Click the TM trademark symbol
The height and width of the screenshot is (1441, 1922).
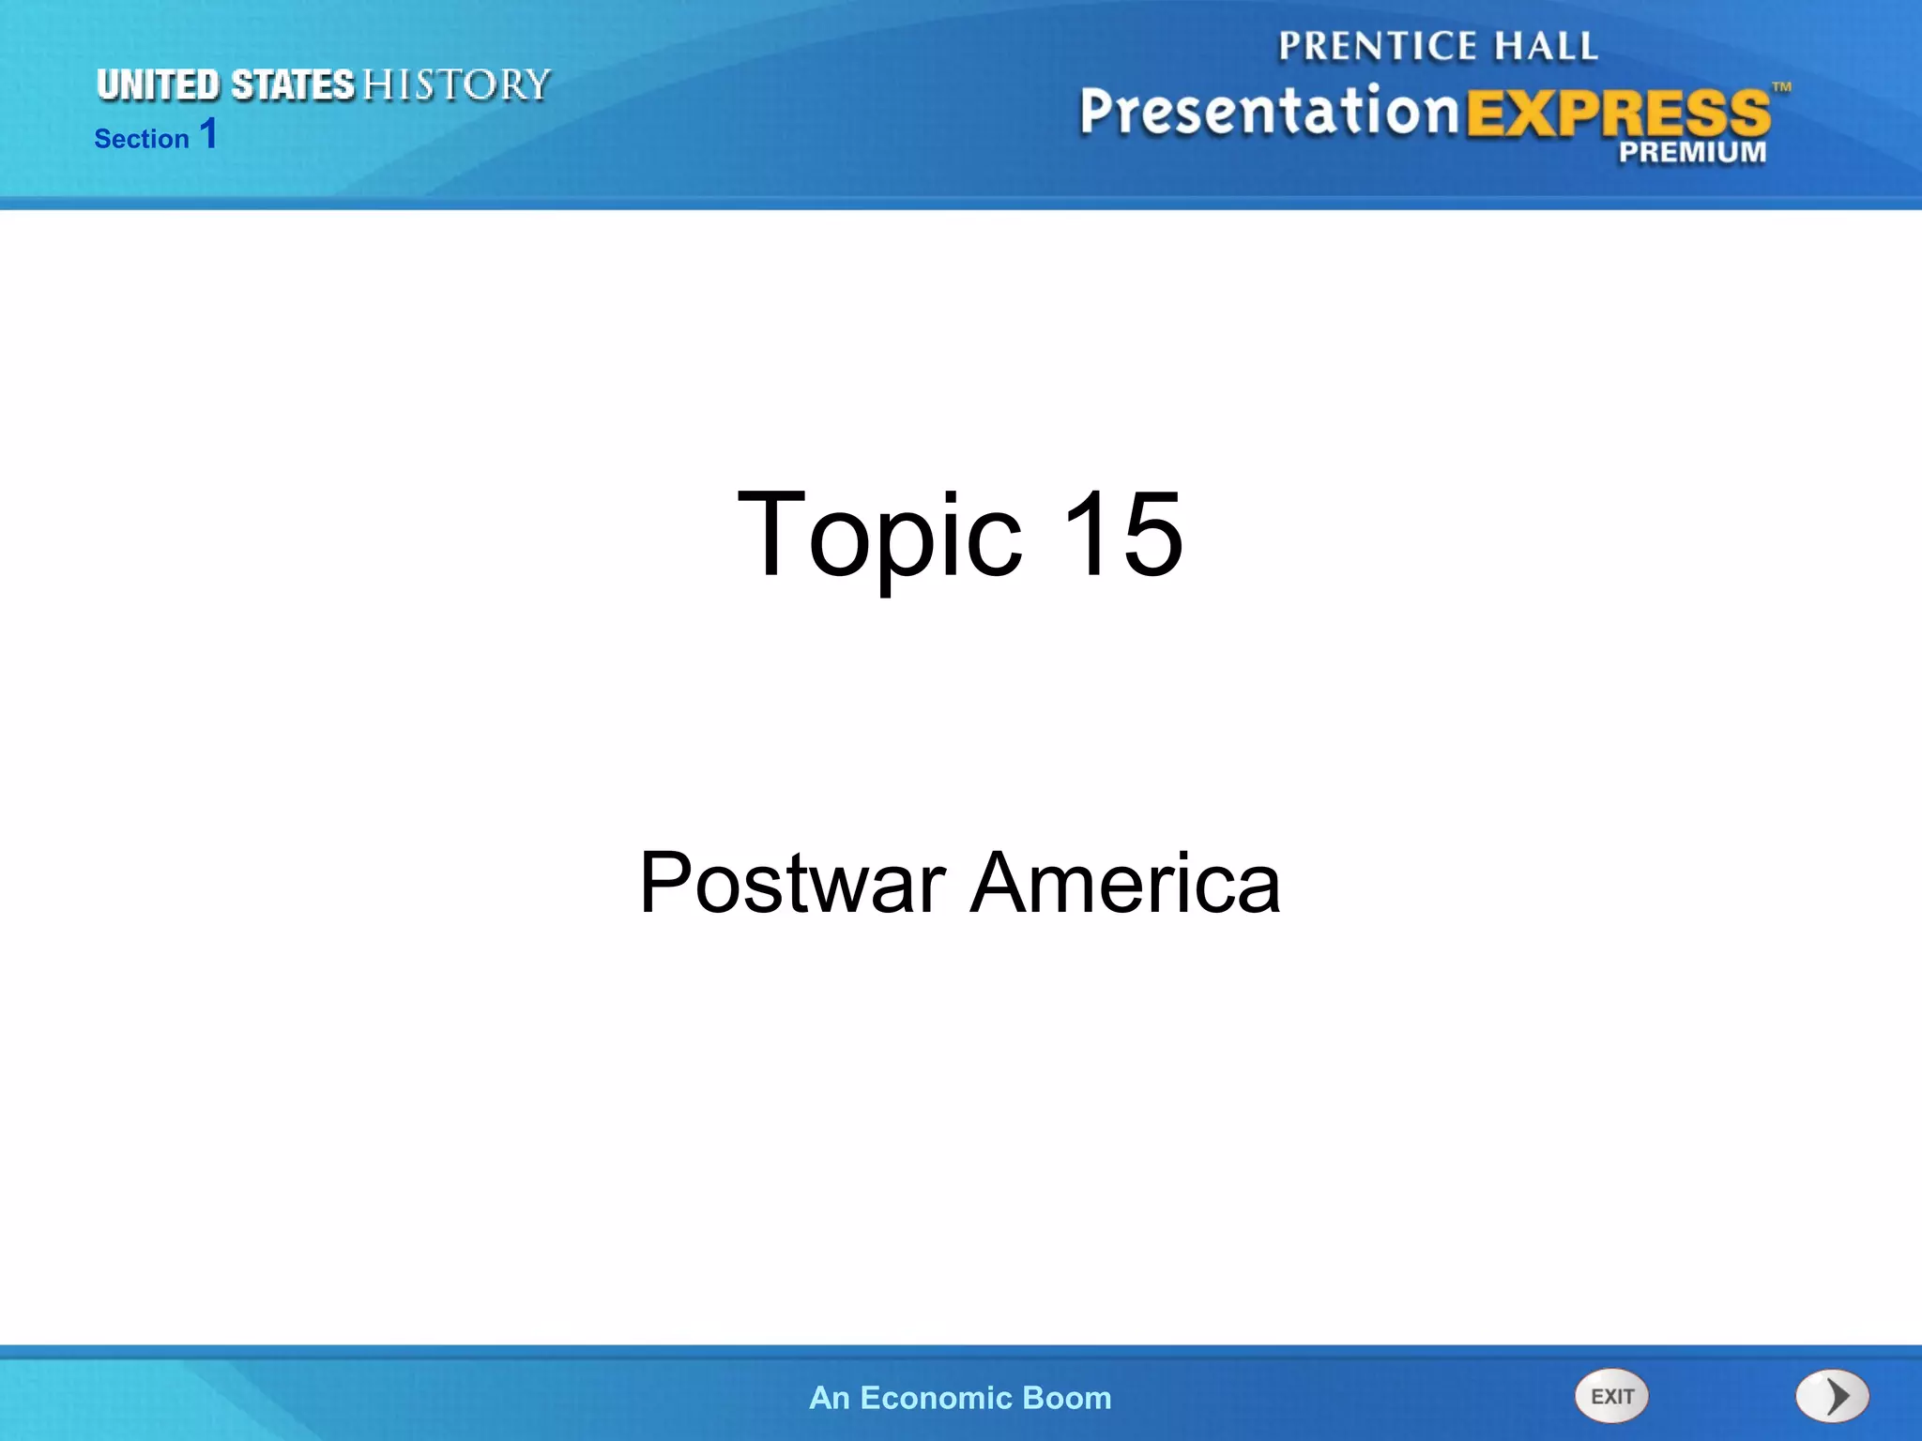(1781, 87)
